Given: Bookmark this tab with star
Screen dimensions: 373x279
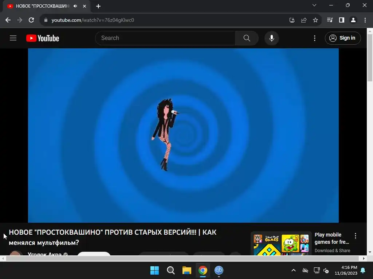Looking at the screenshot, I should click(x=315, y=20).
